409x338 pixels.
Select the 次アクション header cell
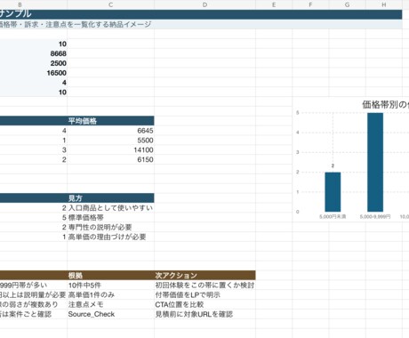click(x=204, y=276)
